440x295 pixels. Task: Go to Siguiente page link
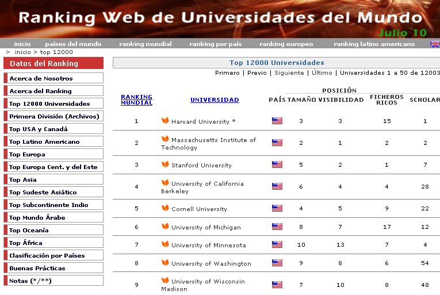(x=289, y=72)
